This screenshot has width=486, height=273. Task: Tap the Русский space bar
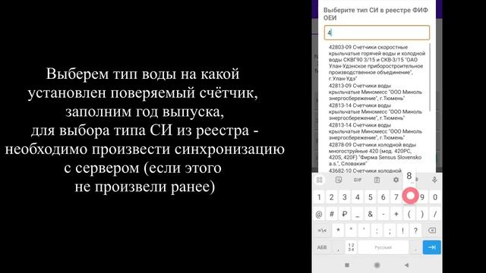(x=383, y=247)
